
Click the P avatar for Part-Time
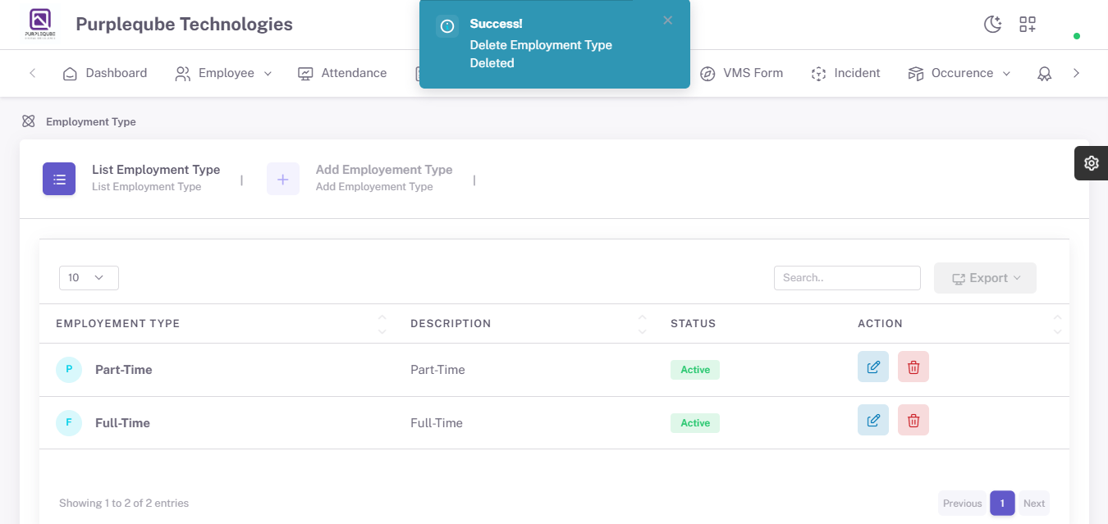tap(69, 370)
